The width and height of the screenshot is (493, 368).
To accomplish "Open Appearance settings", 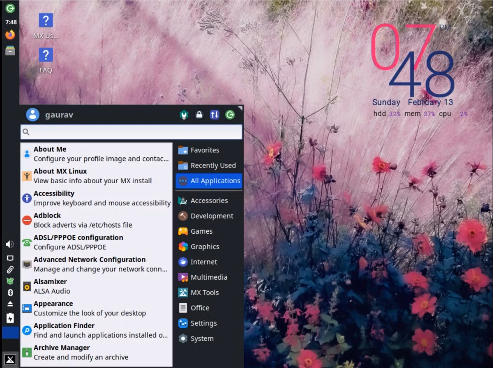I will (97, 308).
